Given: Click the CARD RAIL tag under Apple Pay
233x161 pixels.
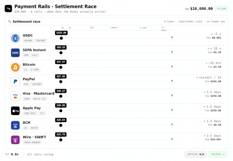Looking at the screenshot, I should click(x=30, y=113).
